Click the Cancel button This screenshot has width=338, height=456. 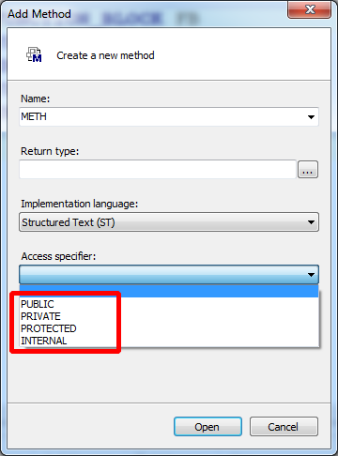pyautogui.click(x=284, y=427)
